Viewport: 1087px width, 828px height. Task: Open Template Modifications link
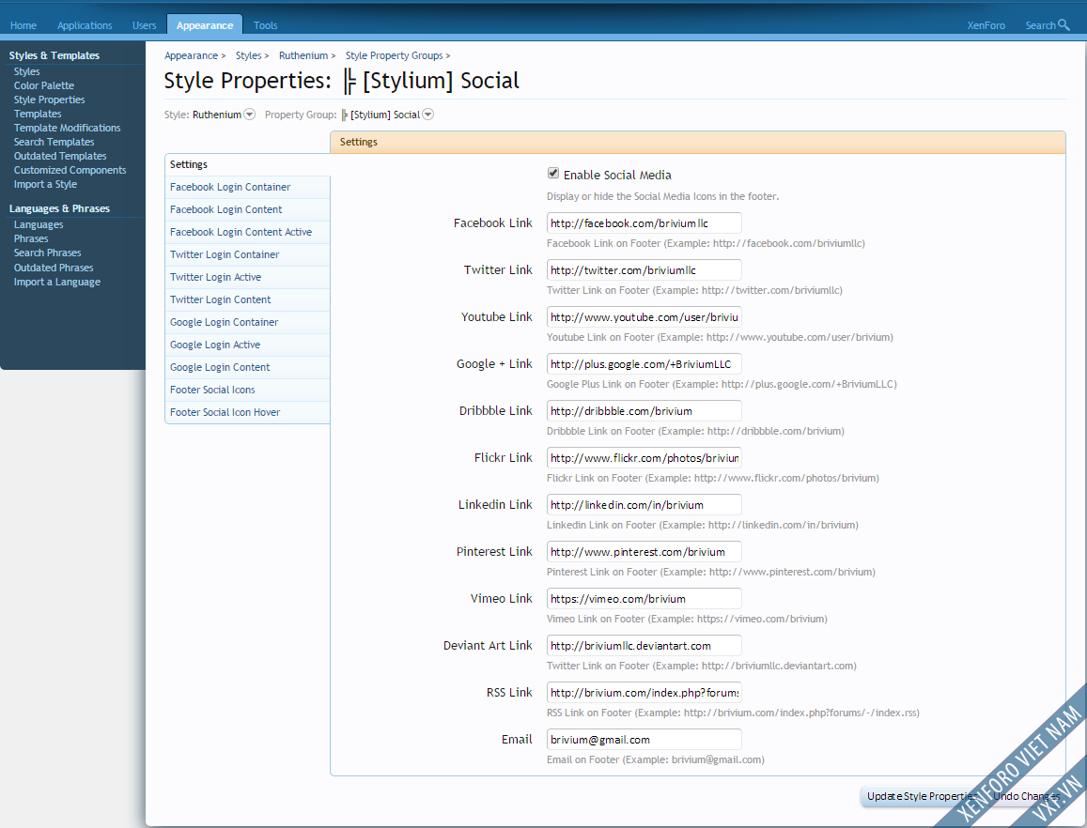coord(68,128)
